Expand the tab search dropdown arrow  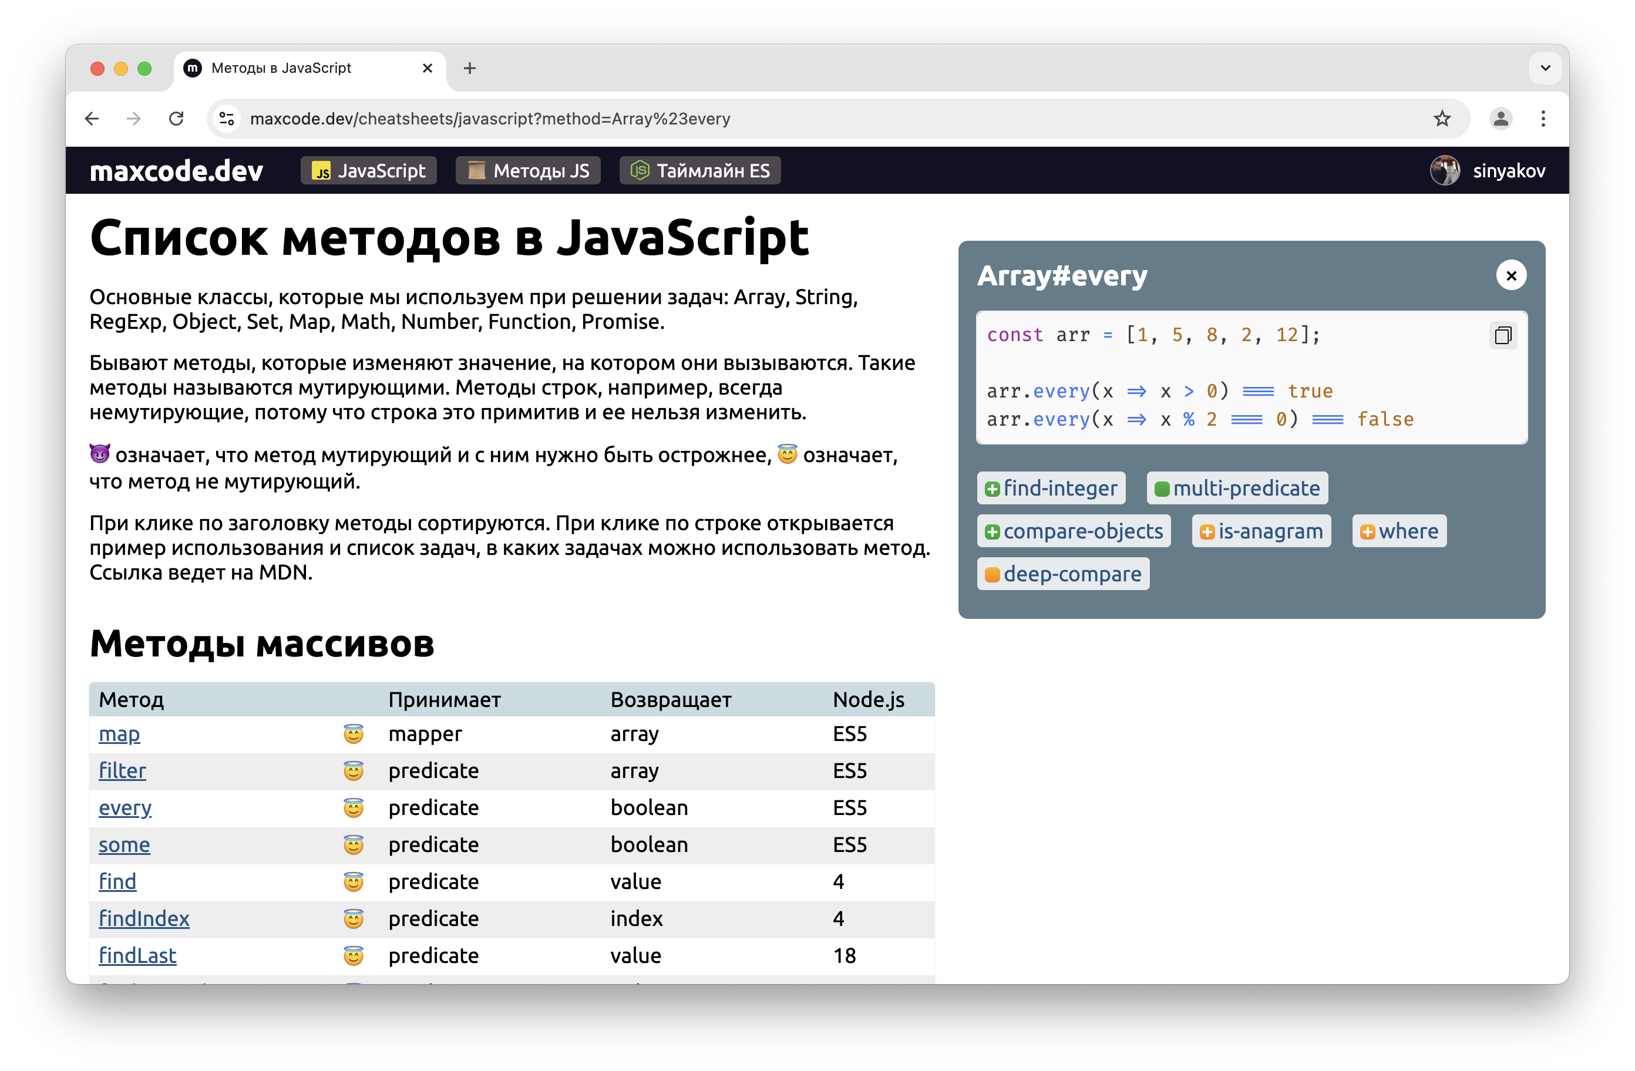pyautogui.click(x=1545, y=68)
